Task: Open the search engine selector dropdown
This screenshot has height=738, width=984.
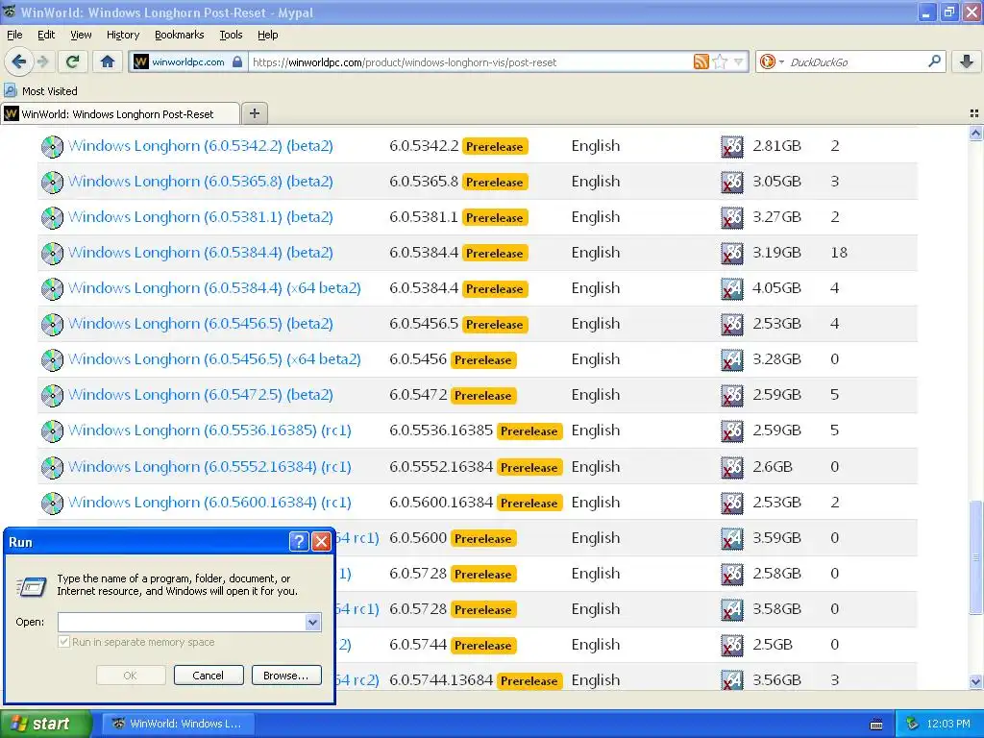Action: (x=781, y=61)
